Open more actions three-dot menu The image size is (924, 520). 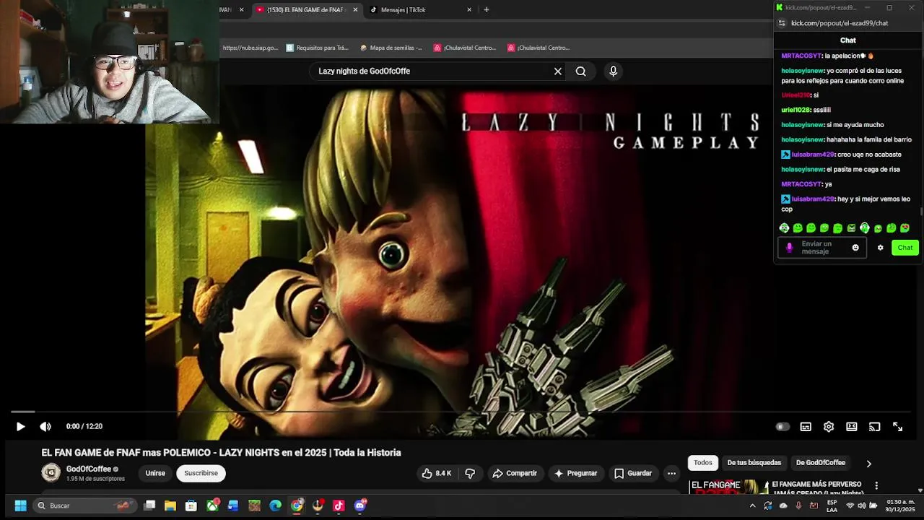pyautogui.click(x=671, y=474)
